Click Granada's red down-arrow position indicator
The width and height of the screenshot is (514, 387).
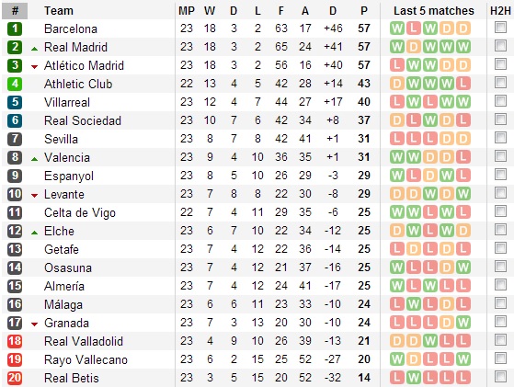tap(34, 324)
